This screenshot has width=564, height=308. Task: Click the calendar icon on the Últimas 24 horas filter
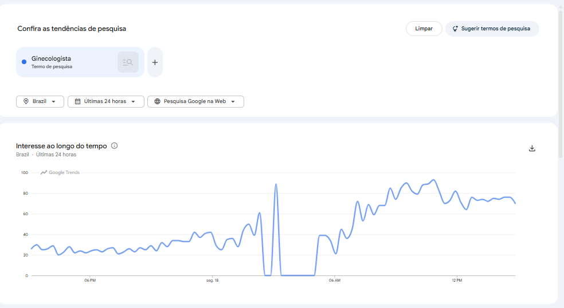click(77, 101)
